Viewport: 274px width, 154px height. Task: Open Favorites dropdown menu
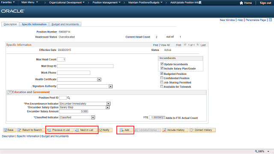point(8,3)
